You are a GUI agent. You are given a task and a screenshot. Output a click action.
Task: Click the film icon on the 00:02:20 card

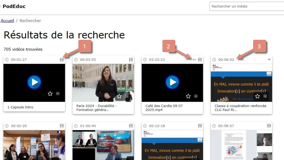point(62,126)
